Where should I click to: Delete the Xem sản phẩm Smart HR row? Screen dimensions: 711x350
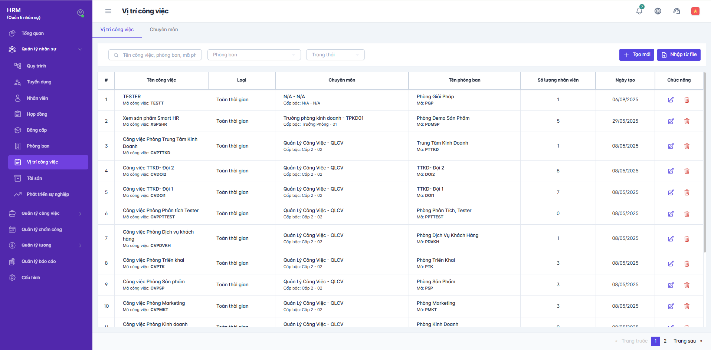coord(687,121)
